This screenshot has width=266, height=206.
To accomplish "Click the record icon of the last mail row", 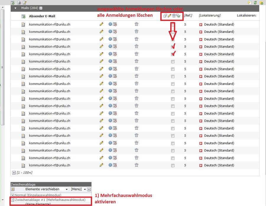I will [x=23, y=165].
